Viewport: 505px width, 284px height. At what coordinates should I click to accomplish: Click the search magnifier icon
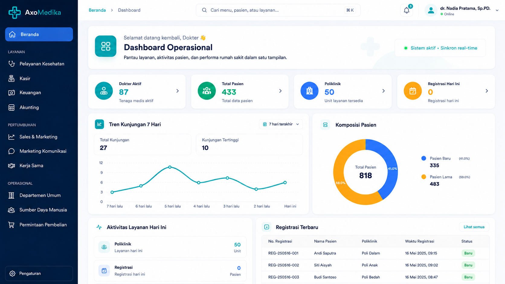[x=204, y=10]
